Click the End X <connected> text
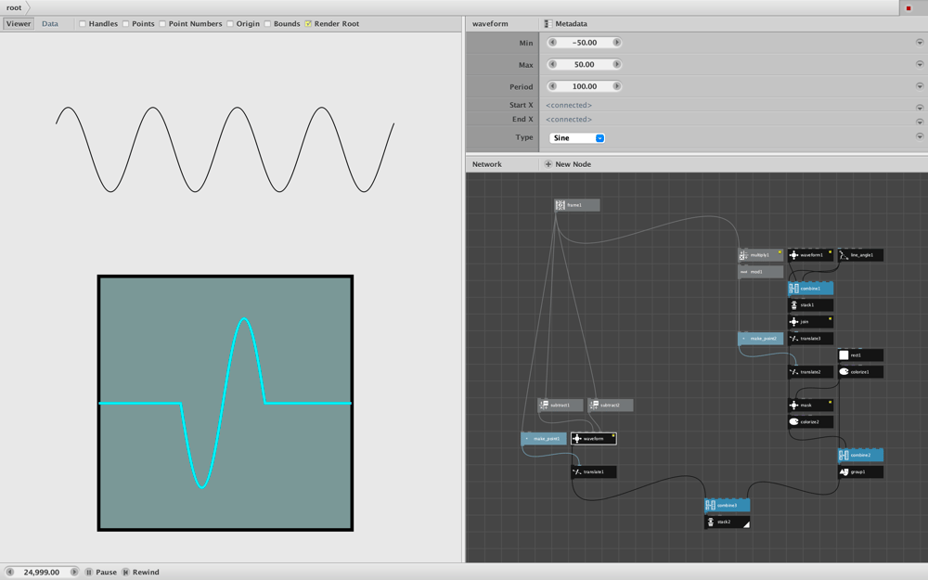This screenshot has height=580, width=928. coord(568,120)
